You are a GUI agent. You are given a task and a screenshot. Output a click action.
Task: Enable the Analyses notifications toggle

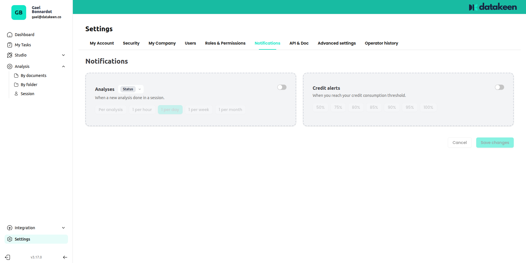282,87
